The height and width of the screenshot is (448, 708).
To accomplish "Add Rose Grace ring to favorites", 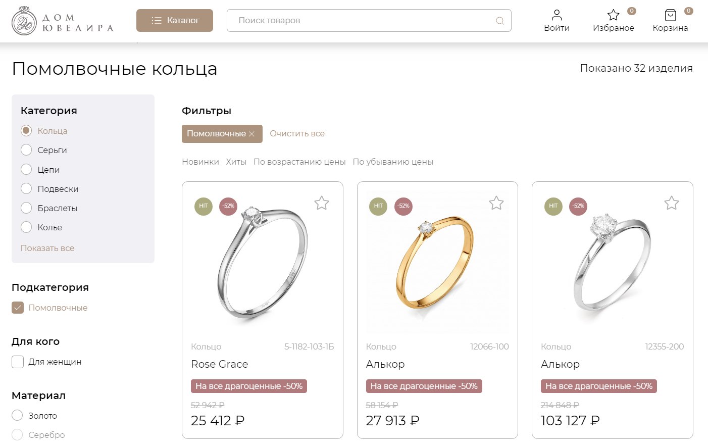I will 322,203.
